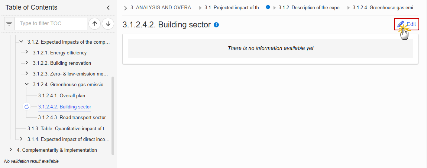Click the TOC panel vertical scrollbar

pos(113,115)
